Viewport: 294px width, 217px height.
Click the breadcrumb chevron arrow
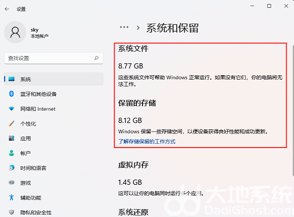(x=138, y=28)
